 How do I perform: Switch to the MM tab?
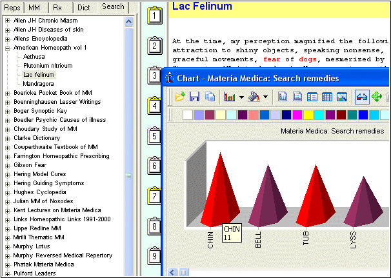coord(34,8)
